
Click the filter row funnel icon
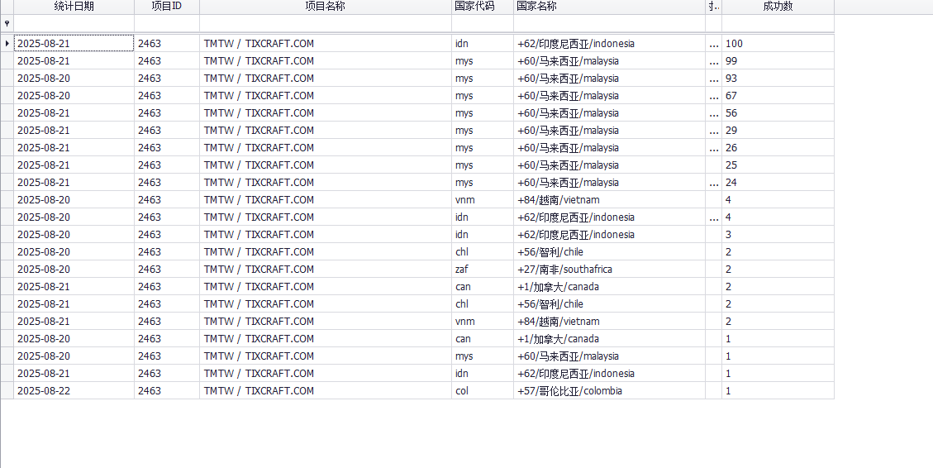point(7,23)
